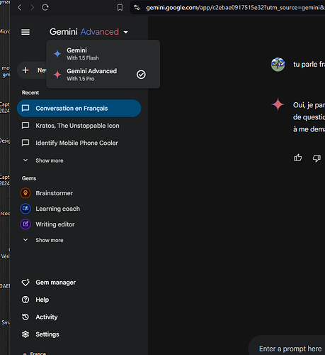
Task: Open Conversation en Français chat
Action: pos(79,109)
